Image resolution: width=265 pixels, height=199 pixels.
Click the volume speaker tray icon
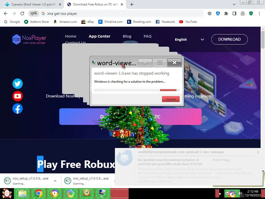tap(240, 193)
